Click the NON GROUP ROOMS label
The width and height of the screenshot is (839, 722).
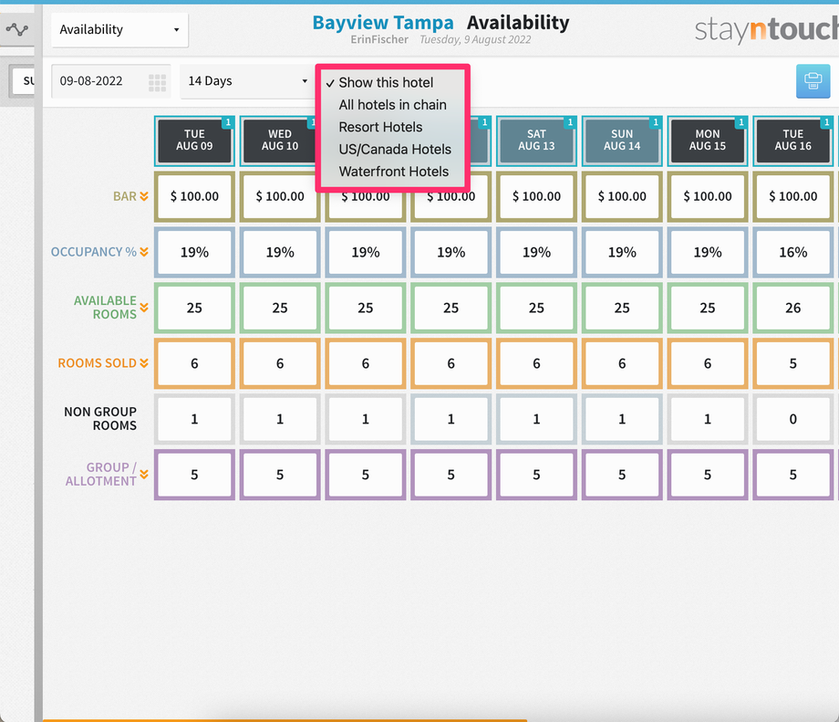point(100,418)
